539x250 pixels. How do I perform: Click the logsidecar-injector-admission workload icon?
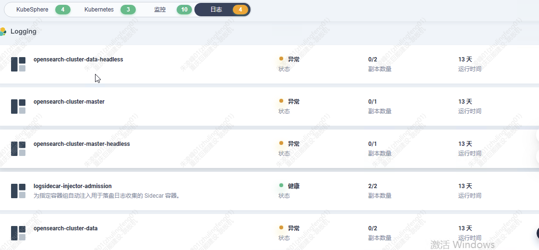pyautogui.click(x=18, y=191)
